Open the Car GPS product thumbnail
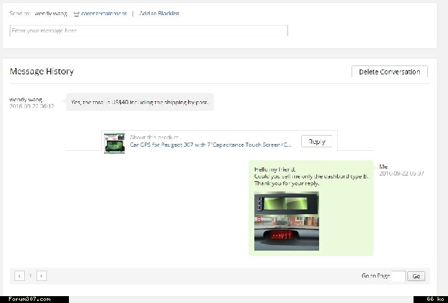The image size is (448, 303). coord(114,143)
